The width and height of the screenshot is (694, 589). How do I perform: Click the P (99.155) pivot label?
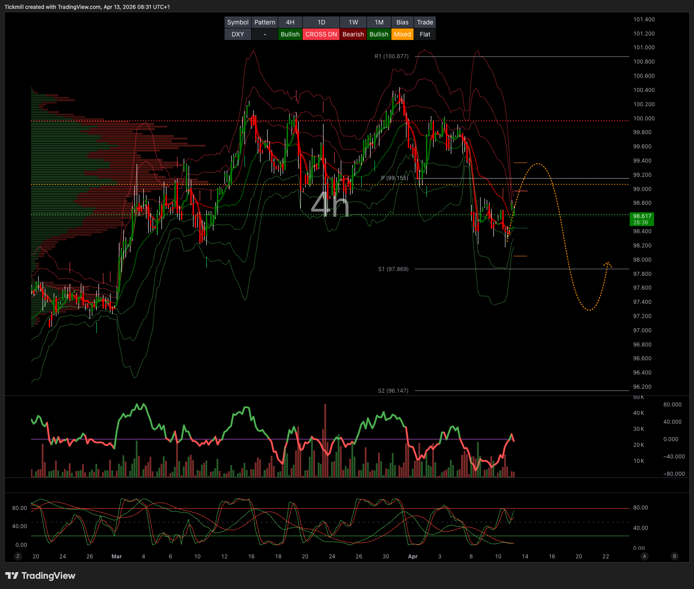click(x=394, y=178)
